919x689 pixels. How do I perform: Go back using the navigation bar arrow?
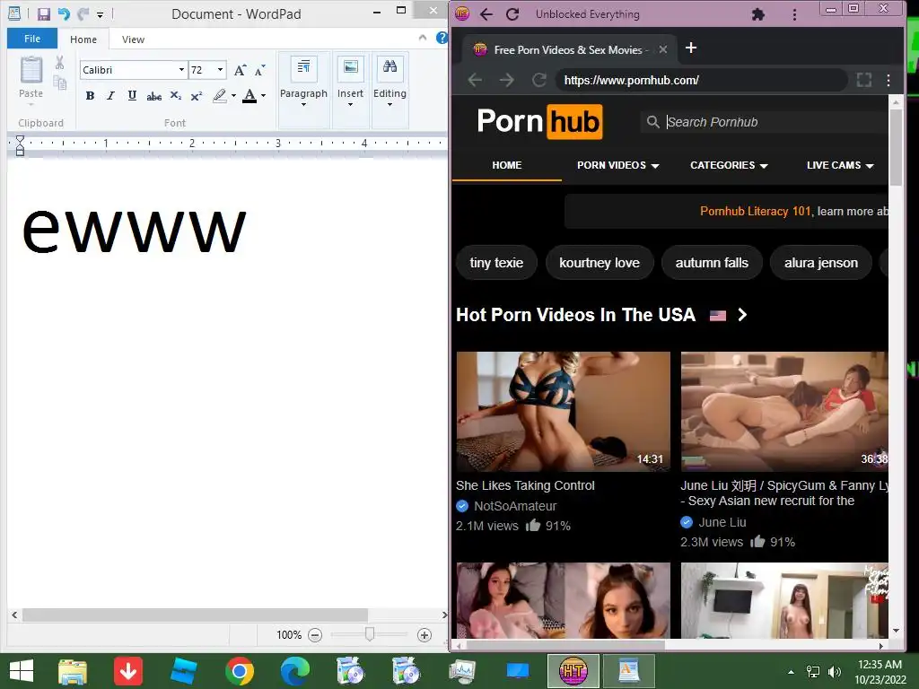pyautogui.click(x=476, y=80)
